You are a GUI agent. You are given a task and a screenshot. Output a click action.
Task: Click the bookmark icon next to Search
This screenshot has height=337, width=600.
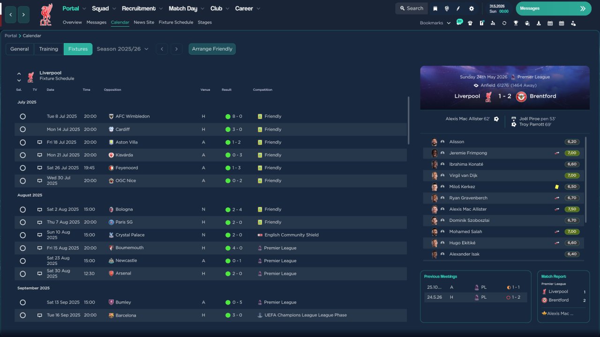(x=435, y=8)
